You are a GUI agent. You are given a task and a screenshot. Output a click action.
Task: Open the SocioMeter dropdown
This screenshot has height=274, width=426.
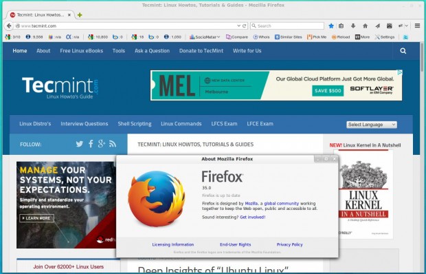pos(205,37)
